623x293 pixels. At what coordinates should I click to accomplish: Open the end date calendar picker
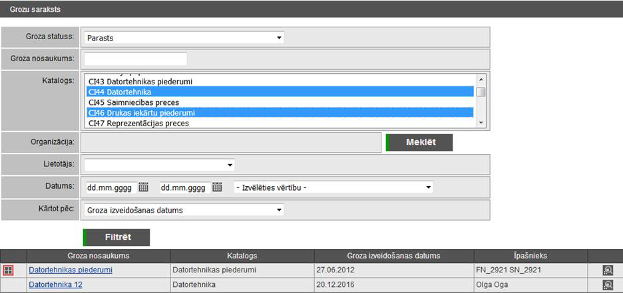[217, 187]
